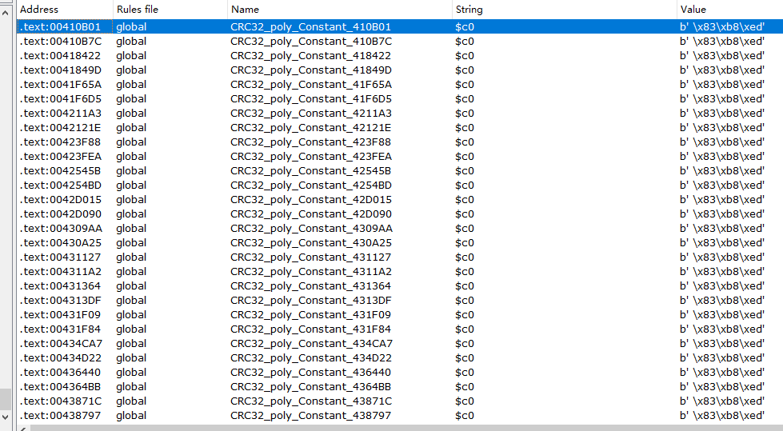Click the global rules file in row 41849D
The image size is (783, 431).
(131, 70)
